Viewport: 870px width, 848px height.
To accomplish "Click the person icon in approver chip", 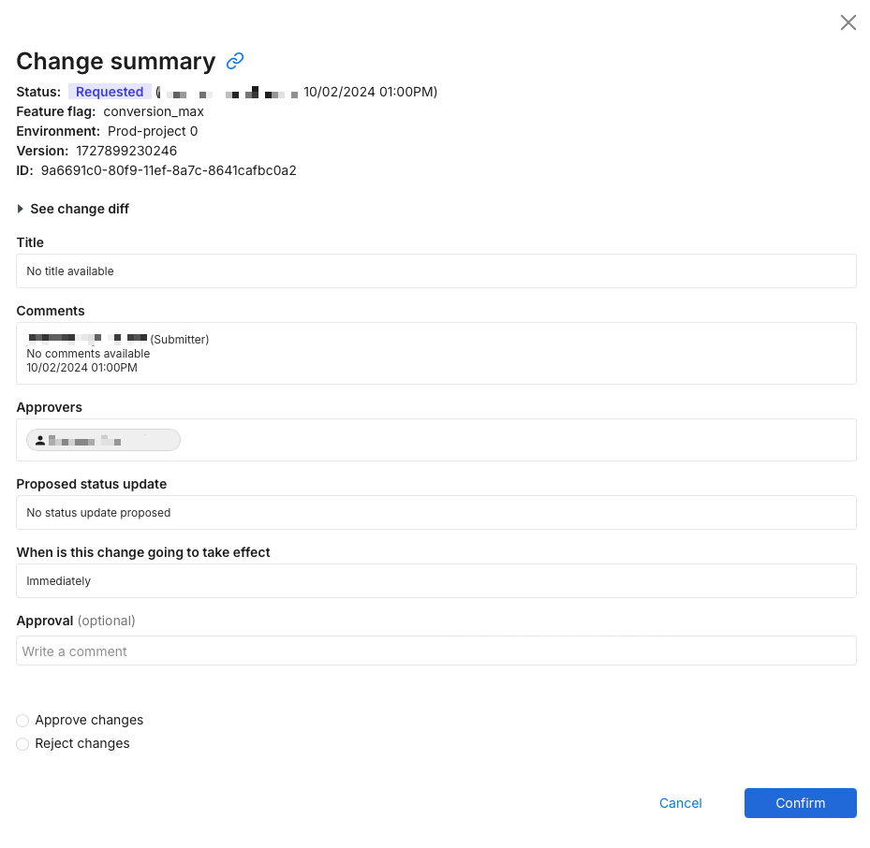I will tap(40, 440).
